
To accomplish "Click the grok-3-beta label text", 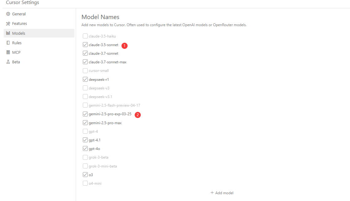I will tap(98, 157).
